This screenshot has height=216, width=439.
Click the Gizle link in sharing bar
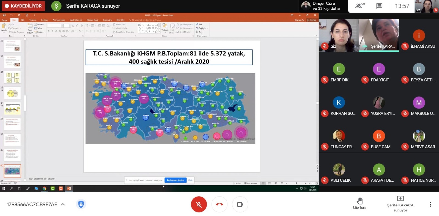pos(190,180)
